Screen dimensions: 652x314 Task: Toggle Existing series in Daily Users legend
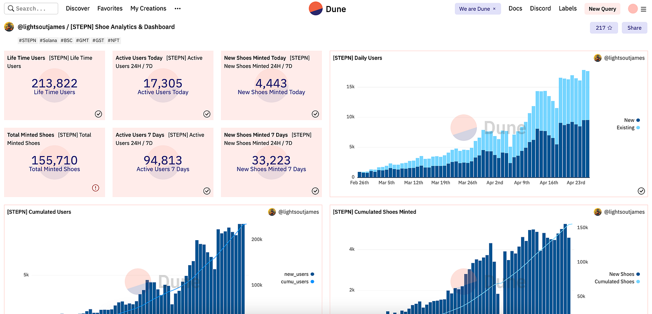pos(628,128)
